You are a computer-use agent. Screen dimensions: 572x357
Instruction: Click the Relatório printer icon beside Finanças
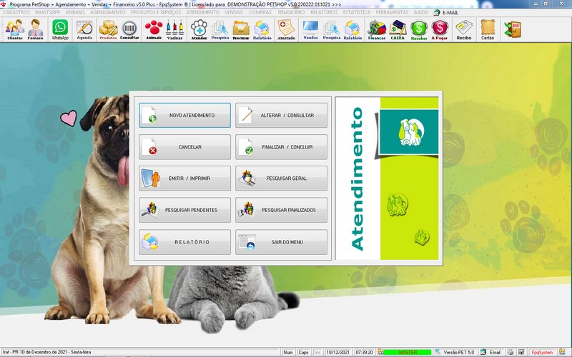352,30
